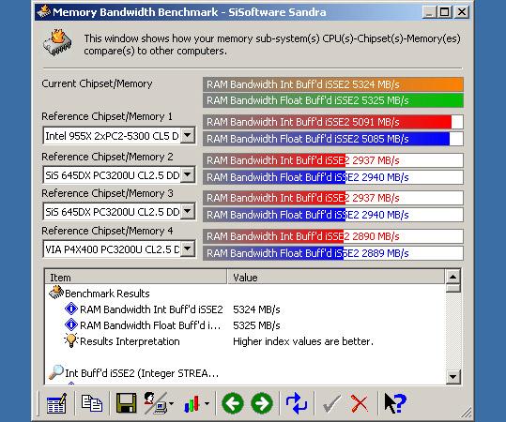
Task: Copy results using the copy icon
Action: (x=92, y=403)
